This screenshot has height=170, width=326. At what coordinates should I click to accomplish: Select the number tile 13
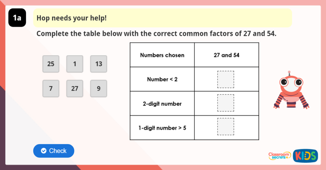[99, 64]
